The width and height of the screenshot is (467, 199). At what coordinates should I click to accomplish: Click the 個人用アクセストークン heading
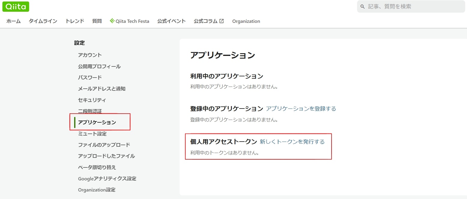pyautogui.click(x=224, y=142)
